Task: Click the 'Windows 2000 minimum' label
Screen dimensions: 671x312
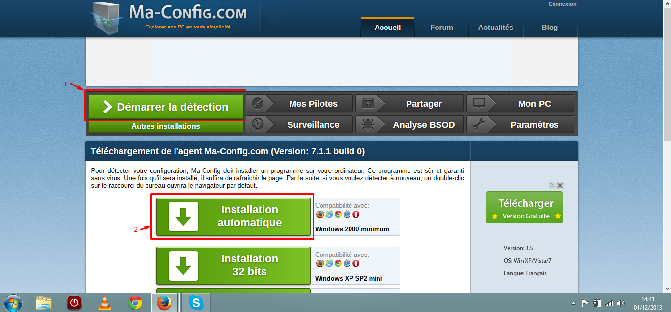Action: click(352, 229)
